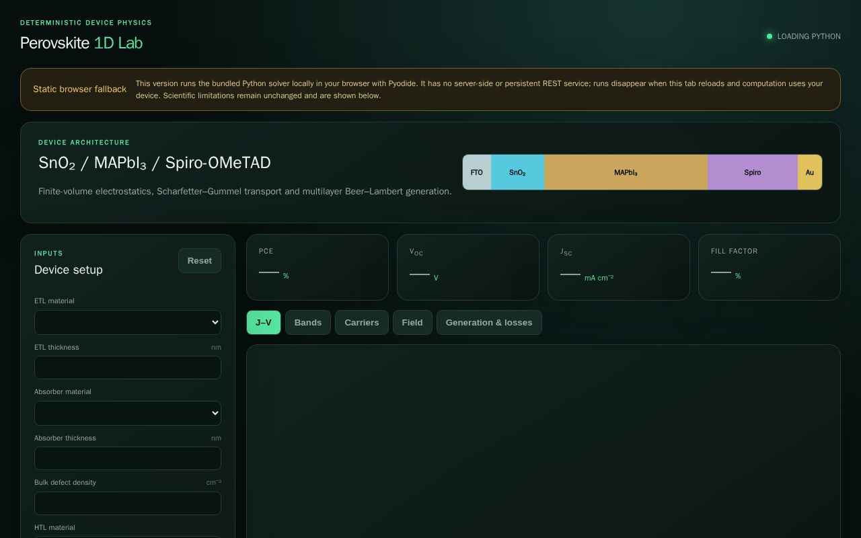Click the Static browser fallback label
861x538 pixels.
click(x=79, y=89)
